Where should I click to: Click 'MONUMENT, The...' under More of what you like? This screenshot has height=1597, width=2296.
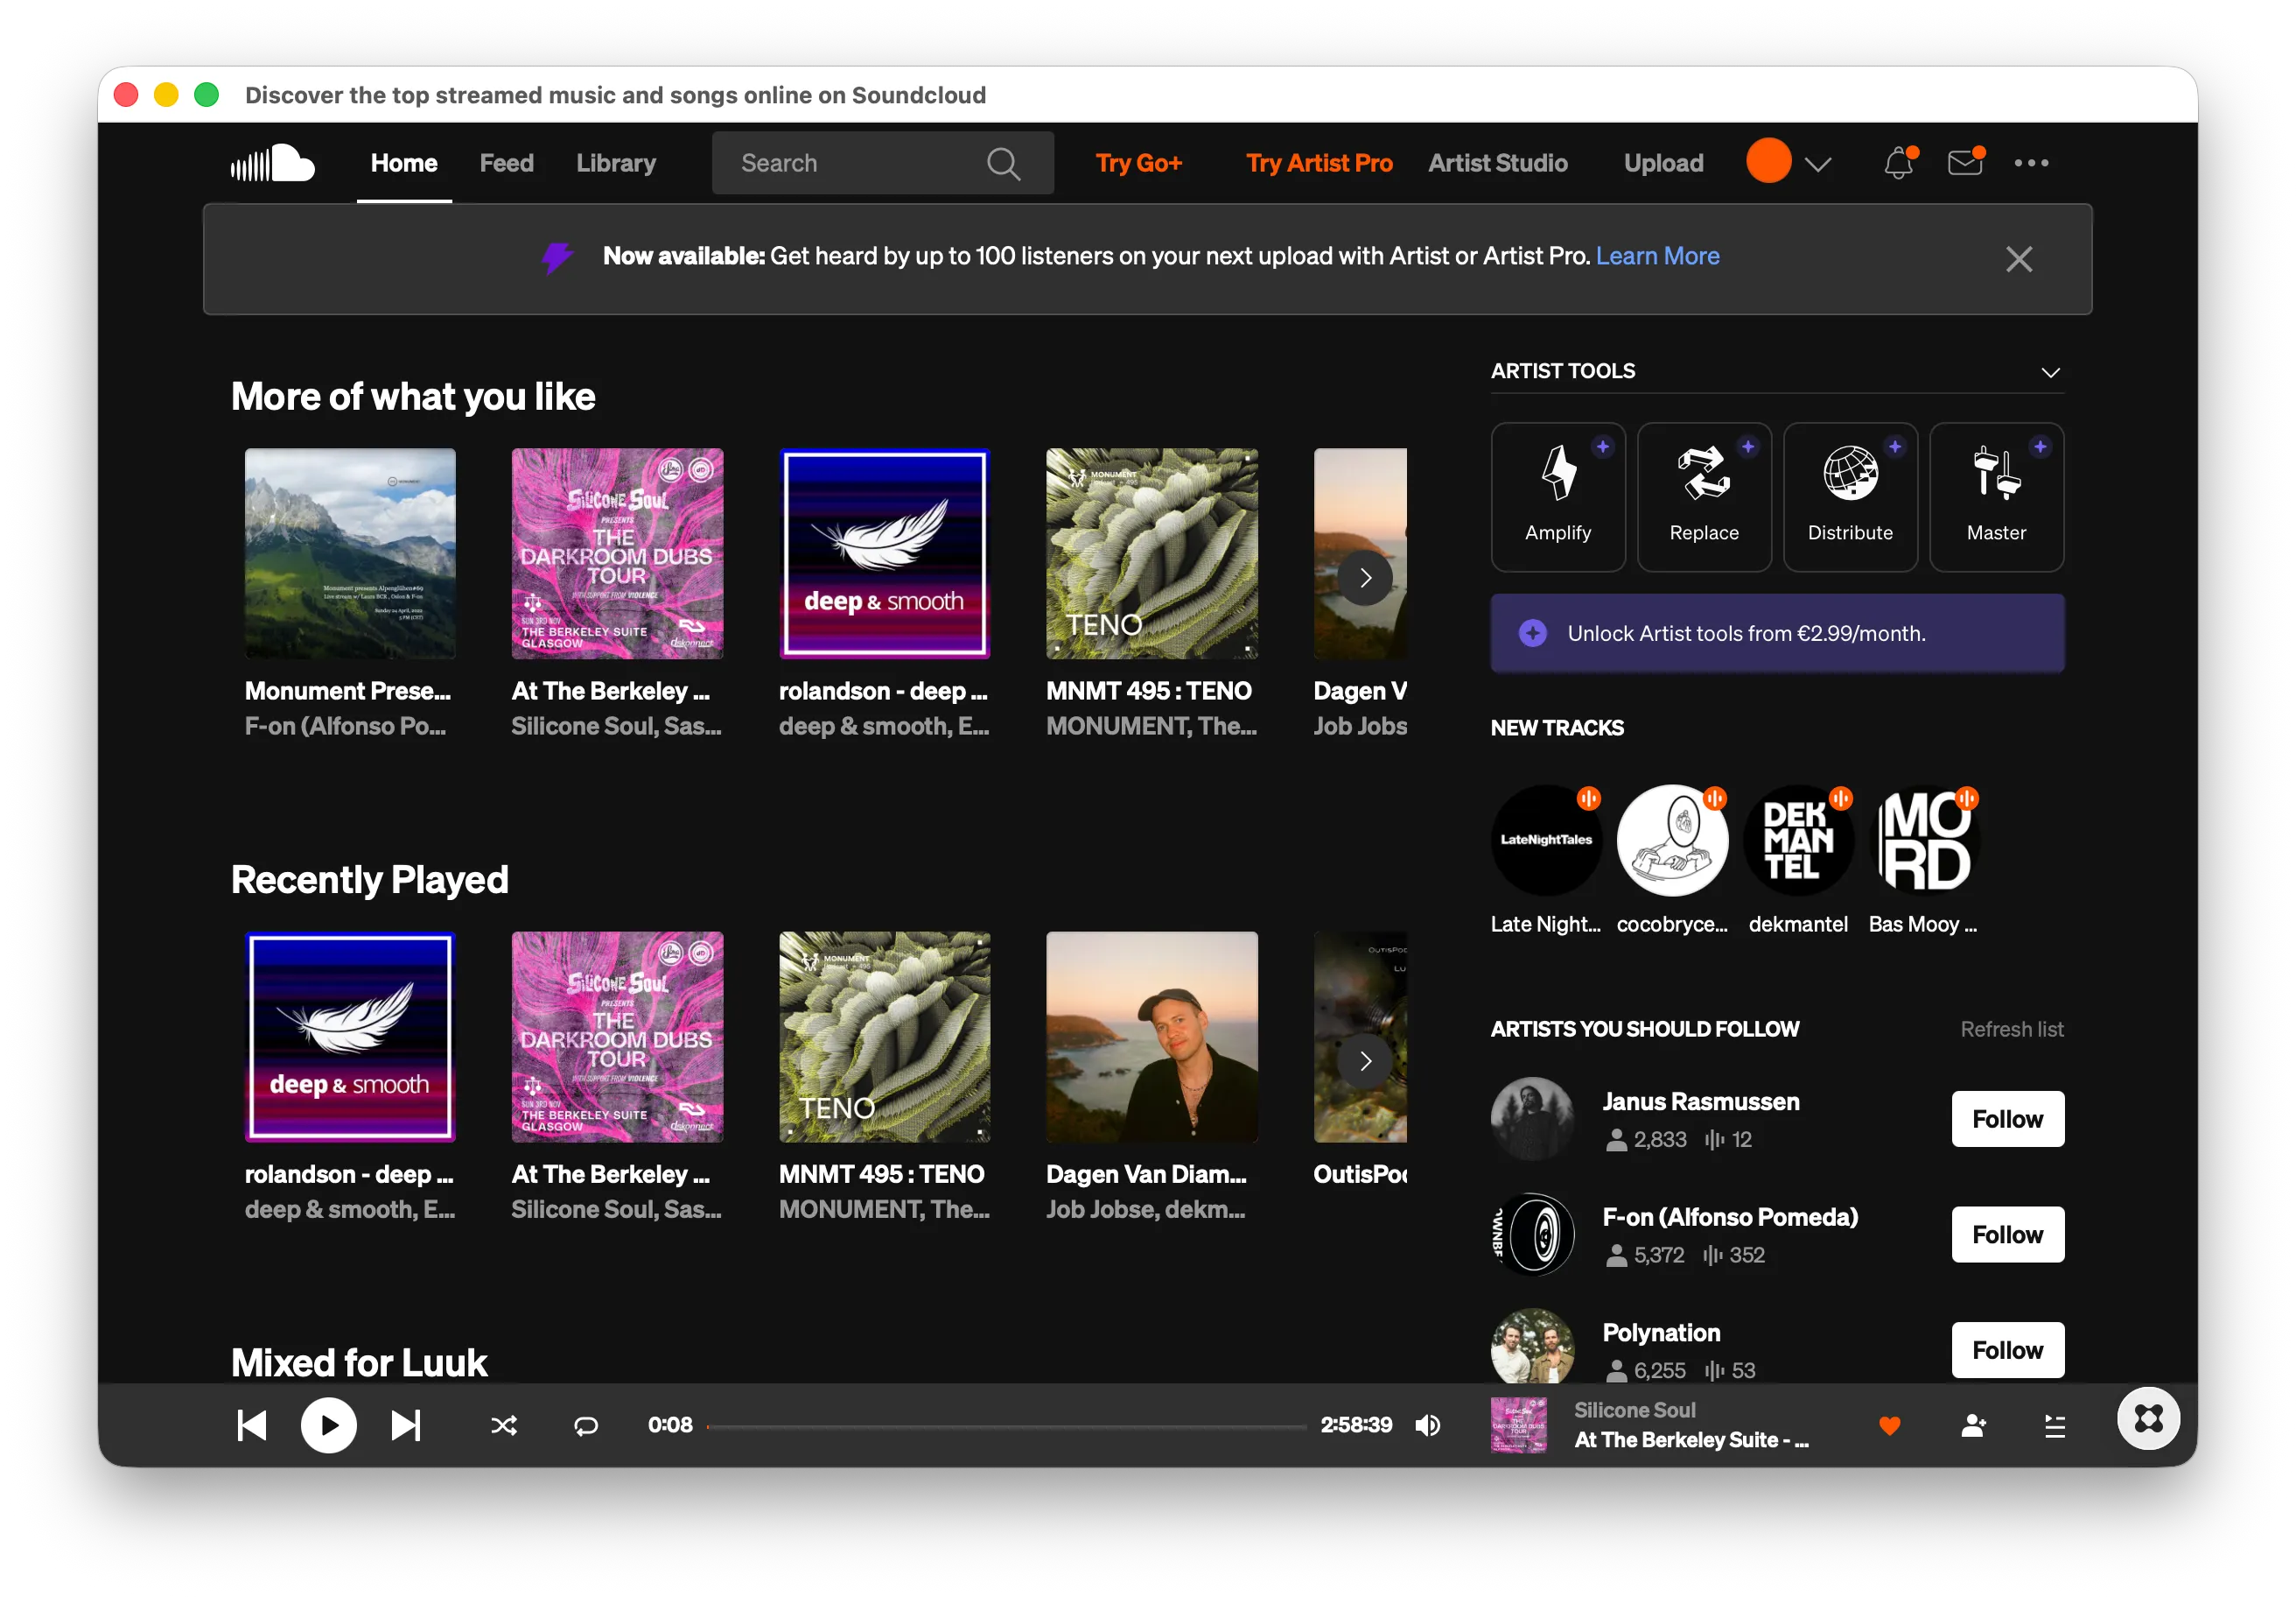1151,726
